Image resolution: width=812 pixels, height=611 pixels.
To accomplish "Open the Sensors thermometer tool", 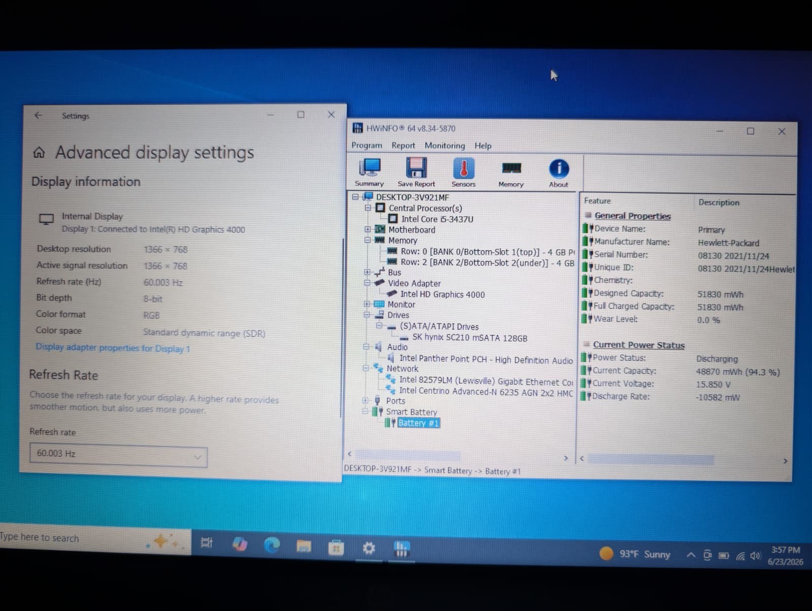I will [x=463, y=173].
